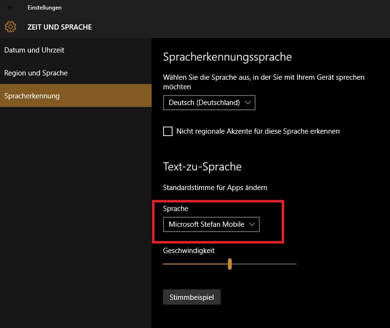
Task: Click Standardstimme für Apps ändern text
Action: point(215,188)
